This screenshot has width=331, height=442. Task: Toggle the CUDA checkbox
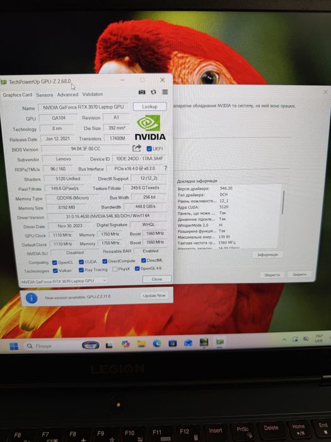click(x=81, y=262)
